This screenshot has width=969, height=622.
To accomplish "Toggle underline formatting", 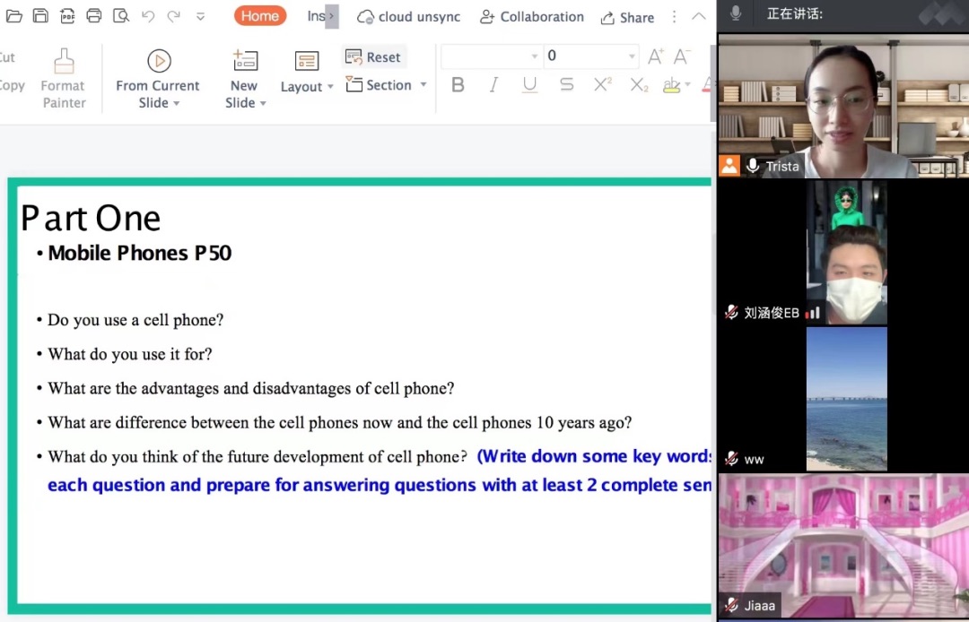I will click(x=529, y=84).
